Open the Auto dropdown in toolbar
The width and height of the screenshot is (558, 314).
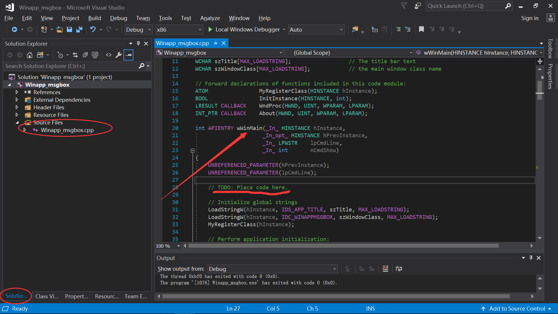click(x=316, y=30)
